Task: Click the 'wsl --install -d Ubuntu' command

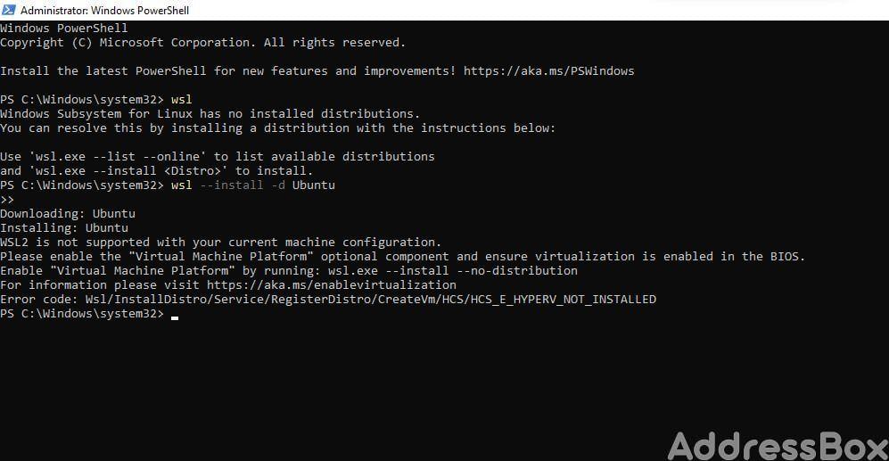Action: coord(253,185)
